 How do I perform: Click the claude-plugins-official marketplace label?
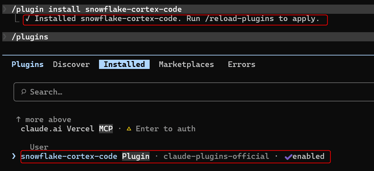coord(216,157)
